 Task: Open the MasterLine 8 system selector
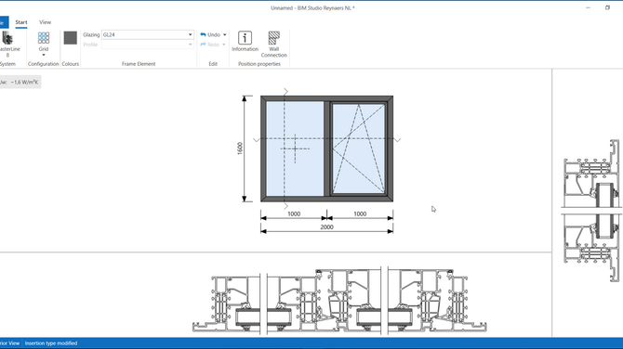[x=8, y=44]
